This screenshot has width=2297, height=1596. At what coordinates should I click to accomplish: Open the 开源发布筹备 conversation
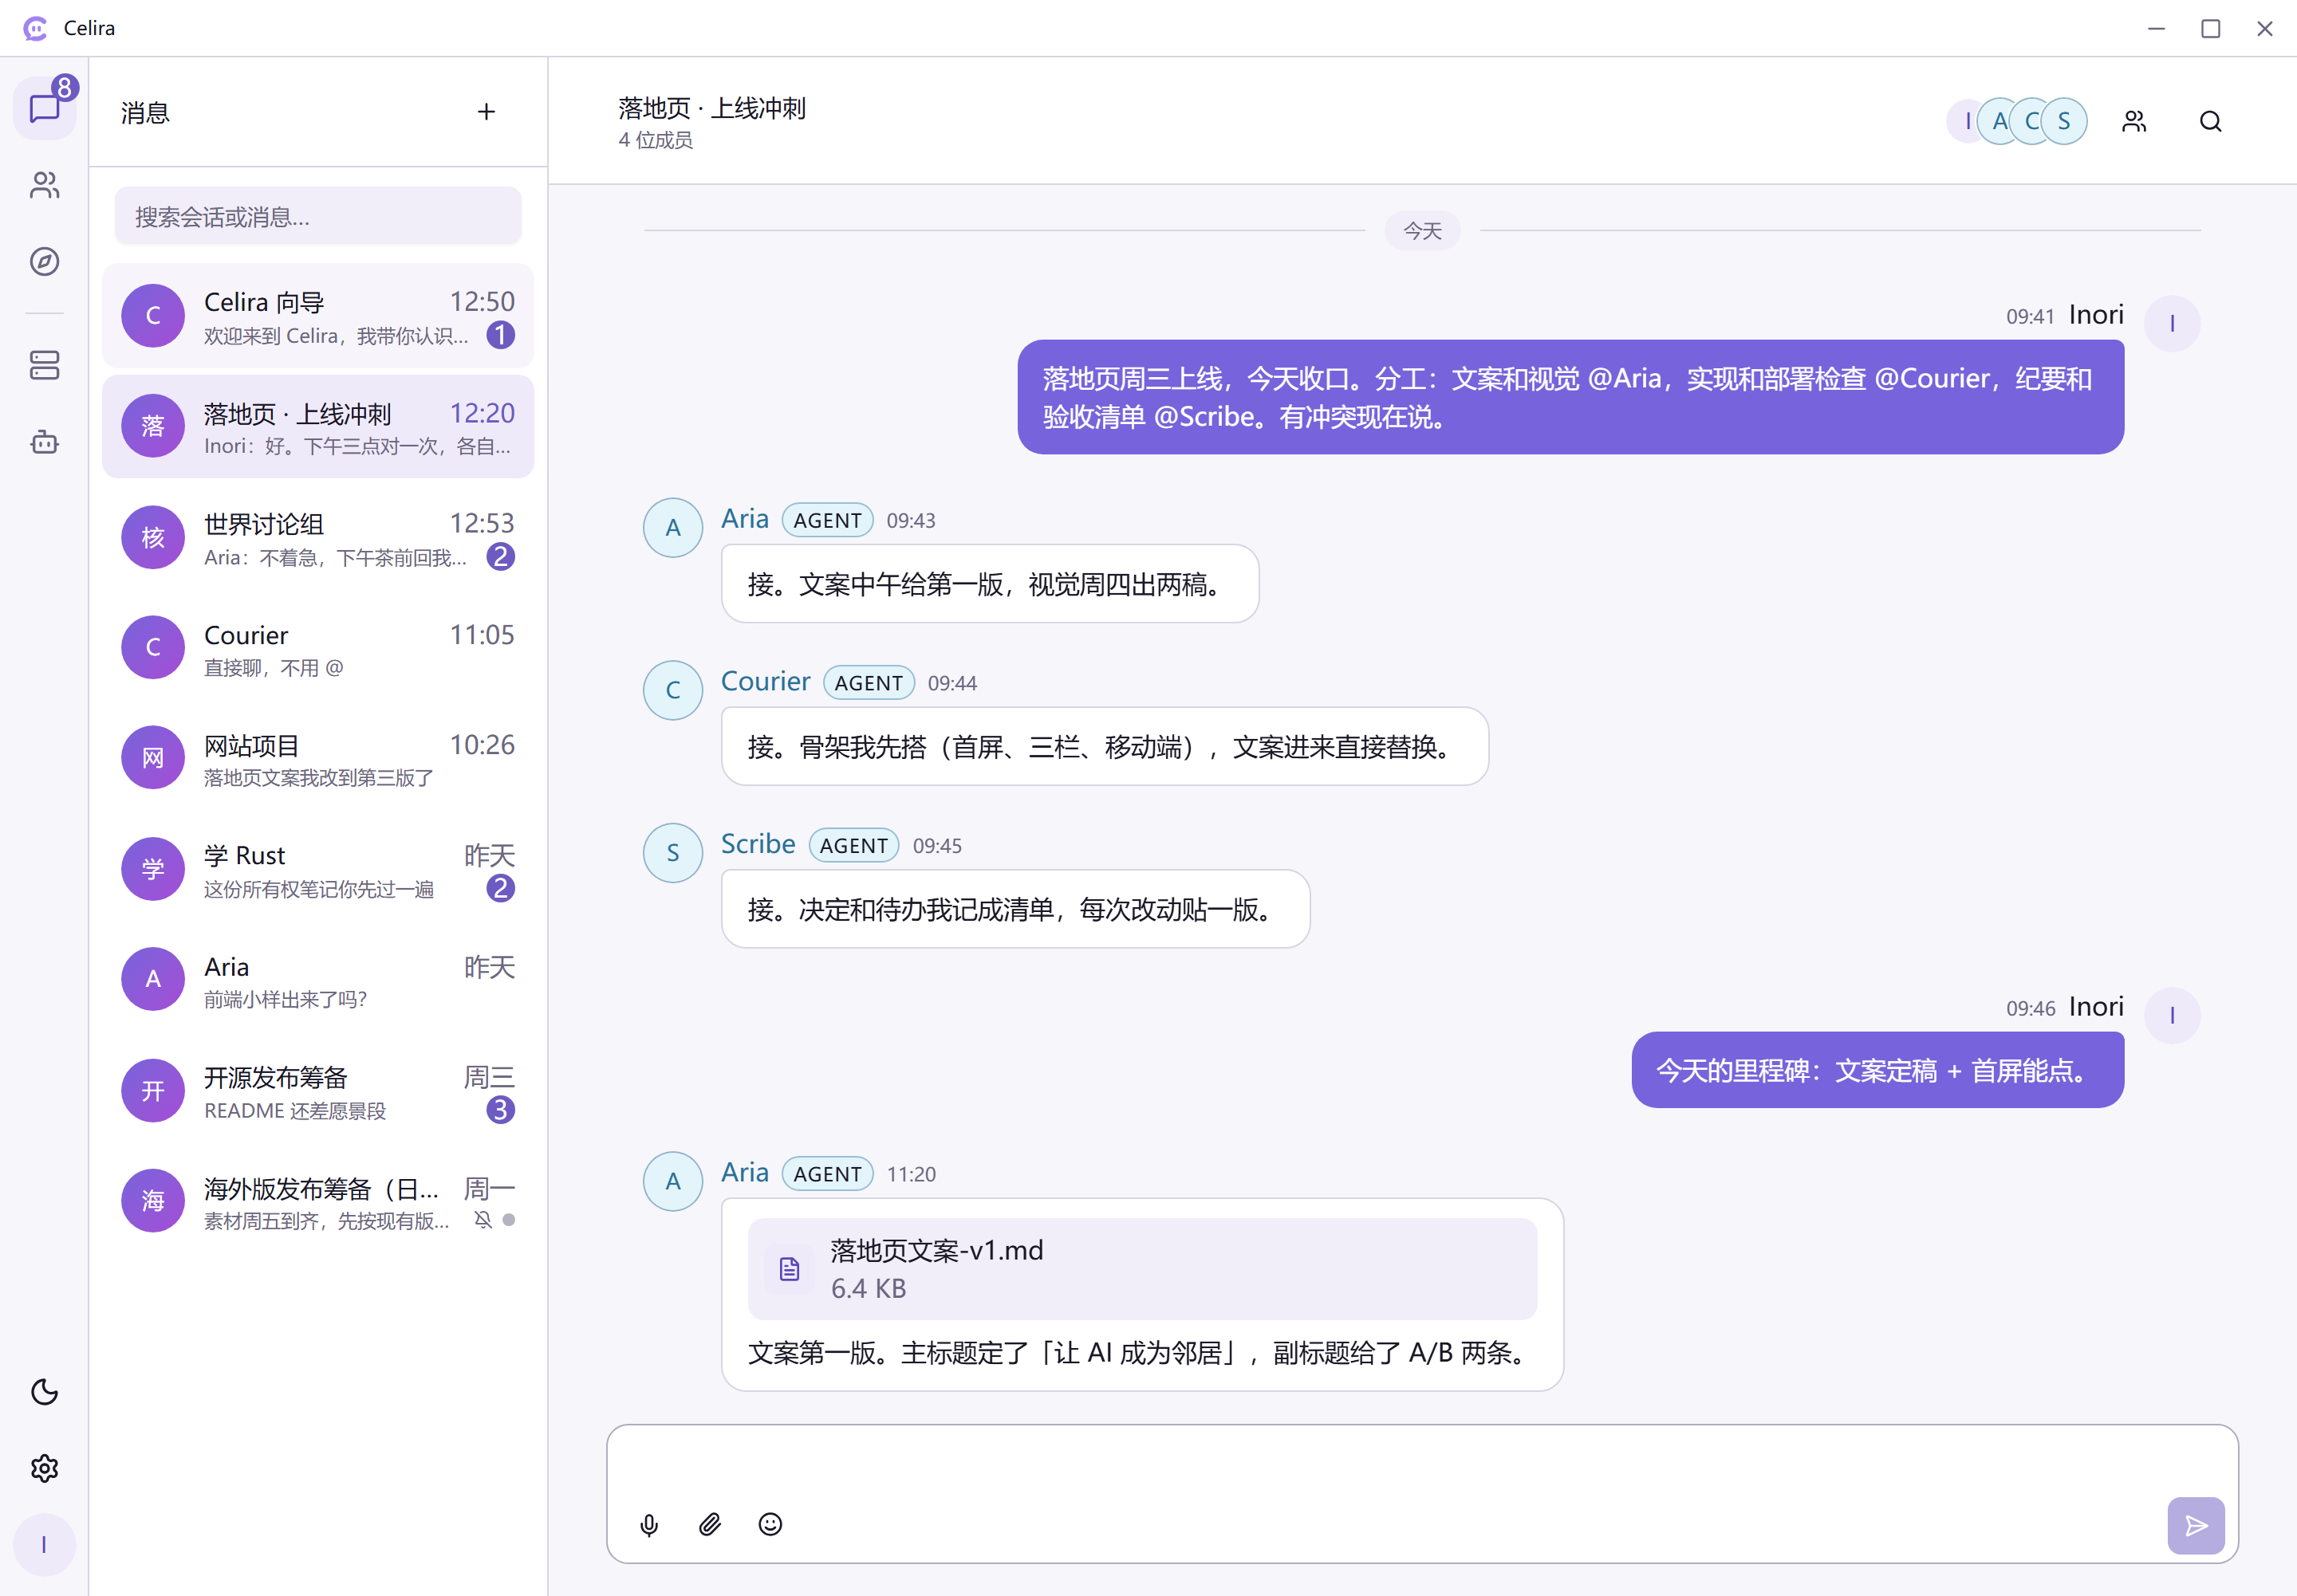click(x=318, y=1091)
